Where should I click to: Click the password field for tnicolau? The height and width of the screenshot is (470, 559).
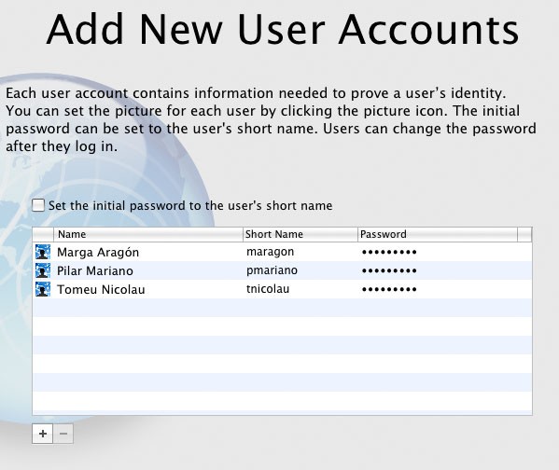tap(389, 289)
